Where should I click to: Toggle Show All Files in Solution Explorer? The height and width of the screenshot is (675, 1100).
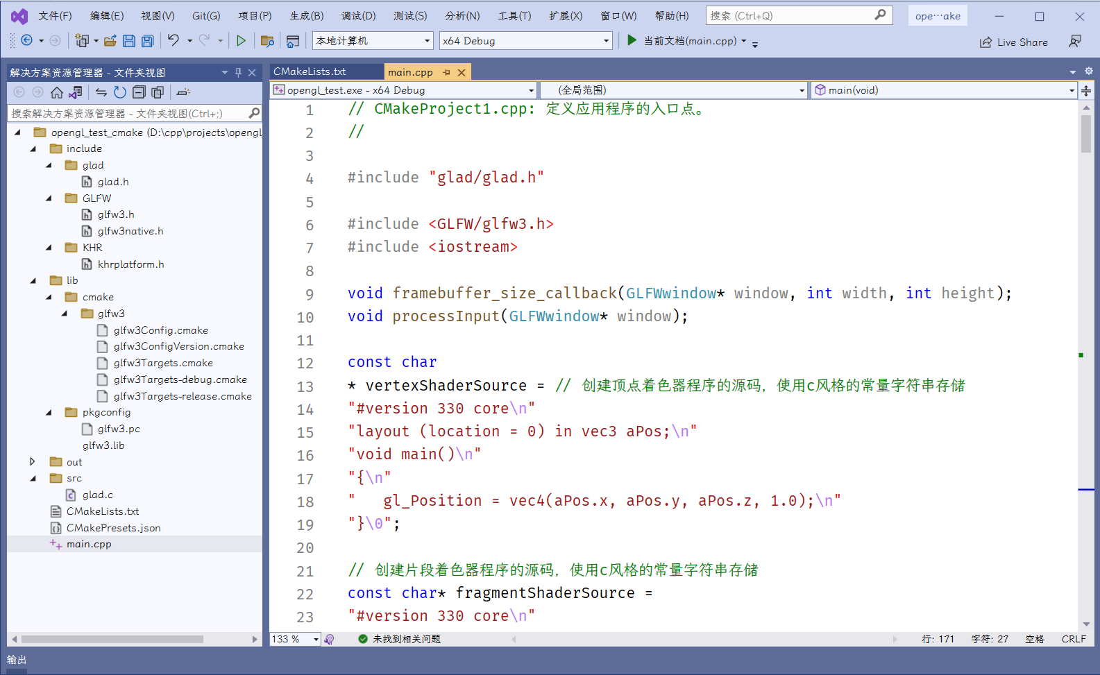158,92
